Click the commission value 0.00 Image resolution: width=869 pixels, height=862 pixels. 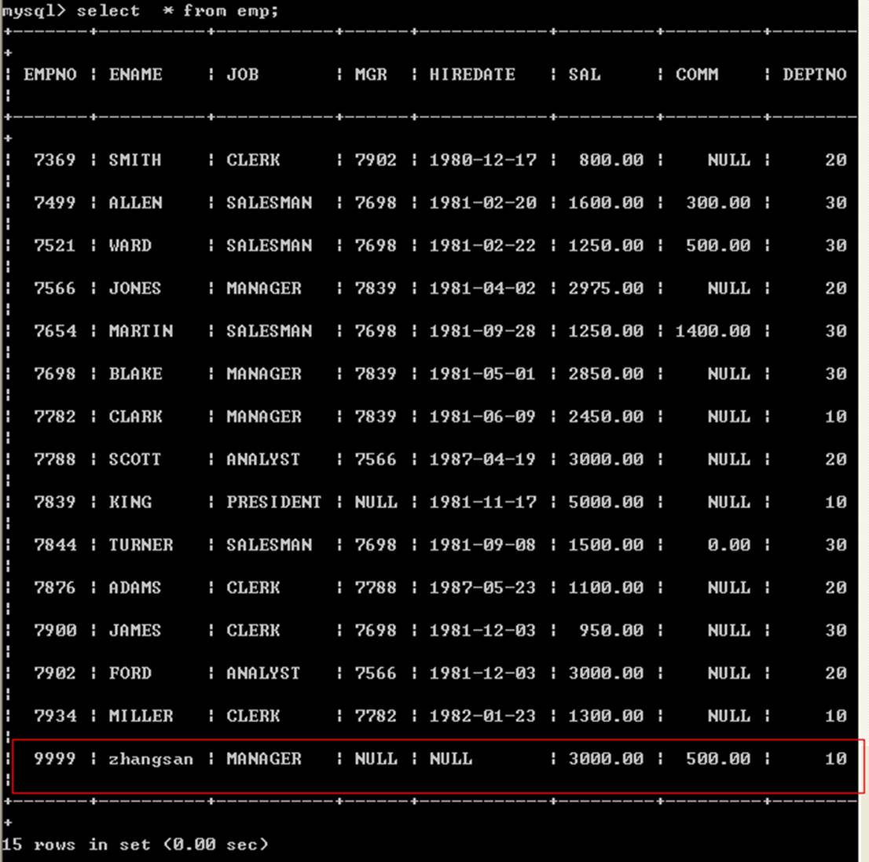click(x=728, y=545)
